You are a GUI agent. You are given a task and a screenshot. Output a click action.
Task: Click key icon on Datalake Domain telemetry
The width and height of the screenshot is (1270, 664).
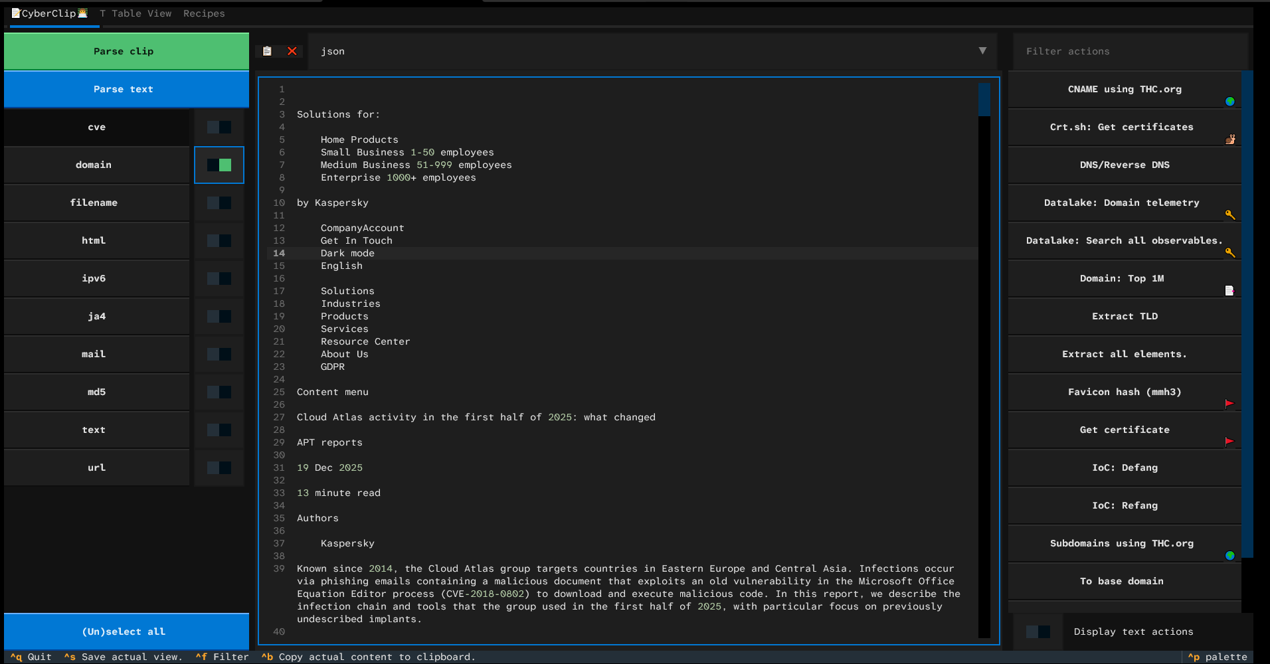point(1229,214)
